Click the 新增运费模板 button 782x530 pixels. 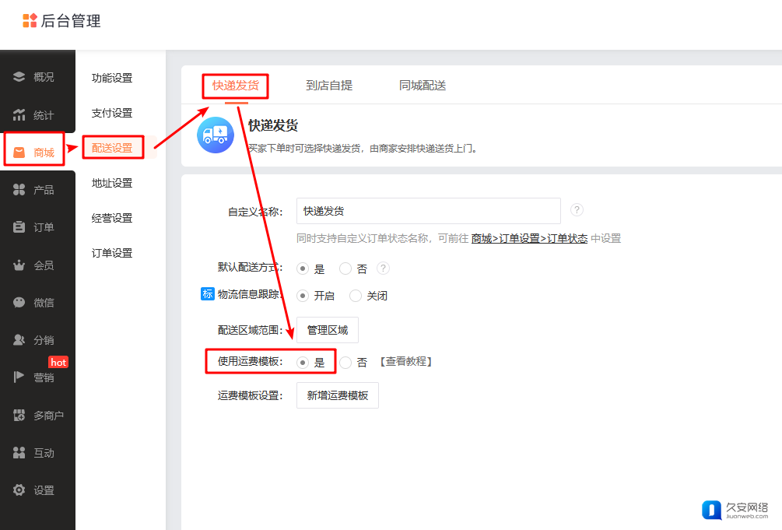pos(338,395)
